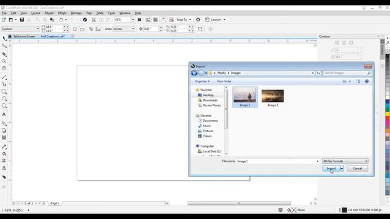Toggle the Treat as filled button
Image resolution: width=390 pixels, height=219 pixels.
click(200, 29)
